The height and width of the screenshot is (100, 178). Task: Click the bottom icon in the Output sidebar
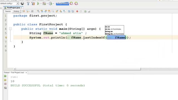(5, 88)
